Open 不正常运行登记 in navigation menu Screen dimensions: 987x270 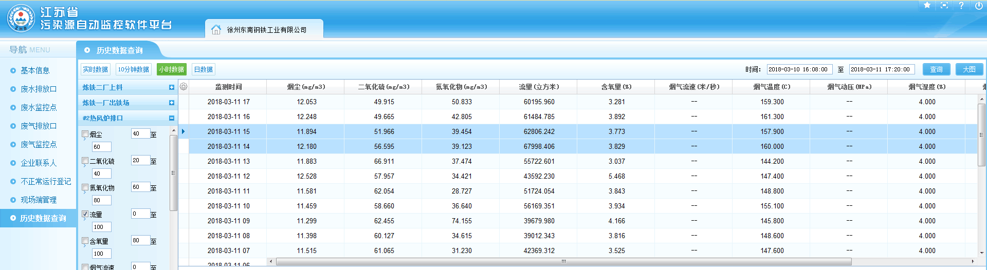point(46,182)
